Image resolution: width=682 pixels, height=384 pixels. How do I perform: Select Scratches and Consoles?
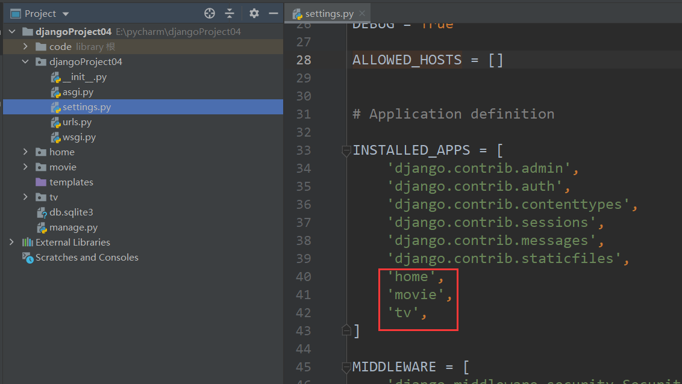click(87, 258)
